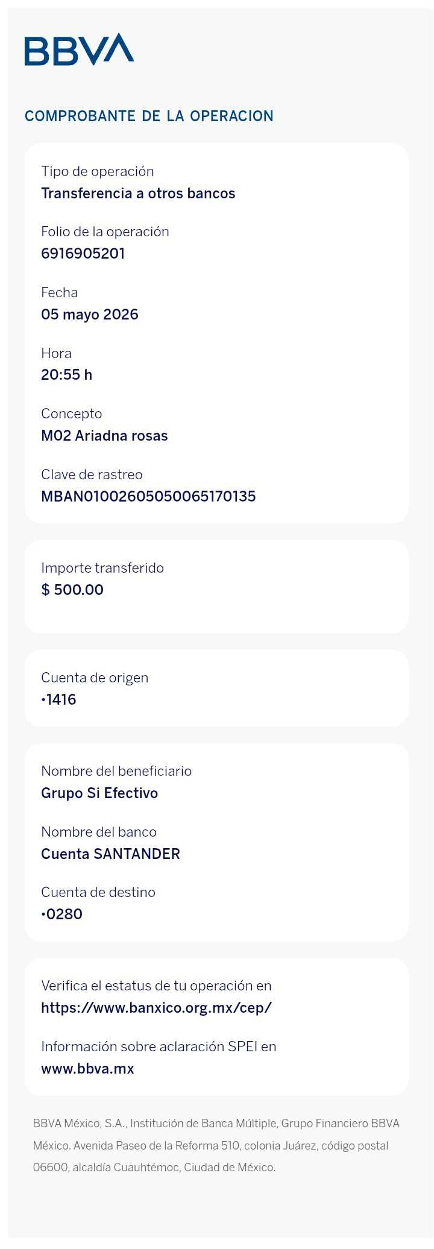Click the origin account •1416

click(58, 699)
